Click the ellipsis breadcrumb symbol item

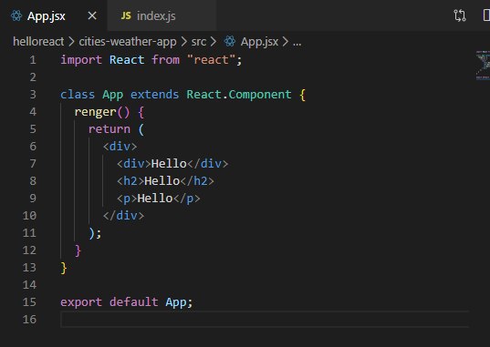click(297, 43)
